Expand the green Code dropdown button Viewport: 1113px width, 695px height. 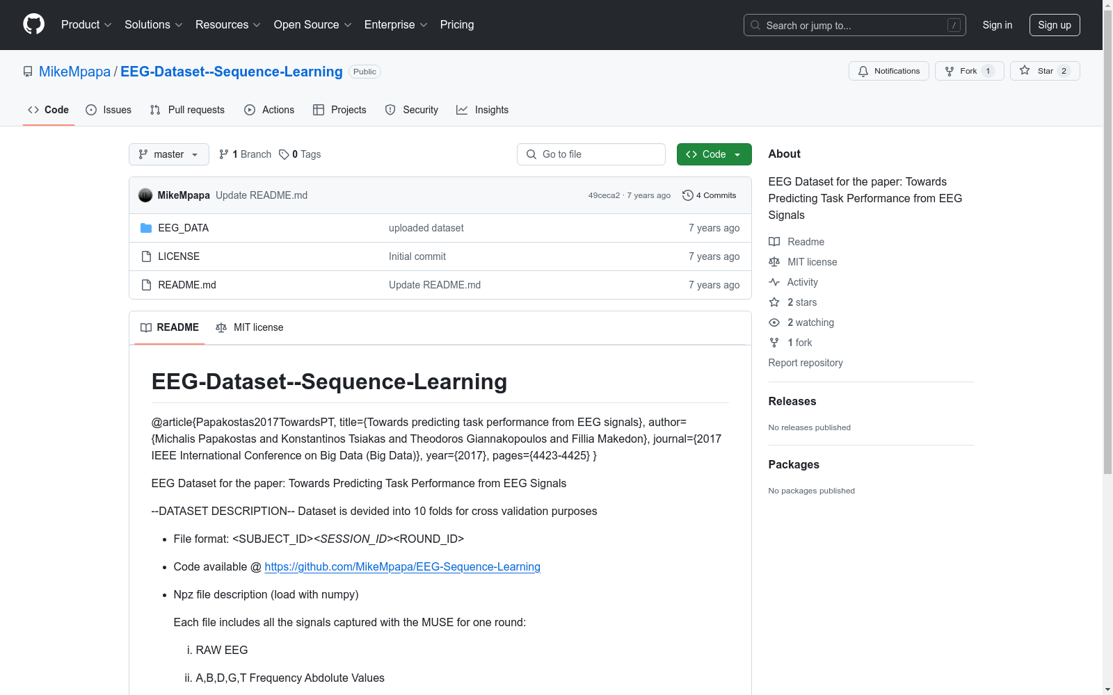714,154
